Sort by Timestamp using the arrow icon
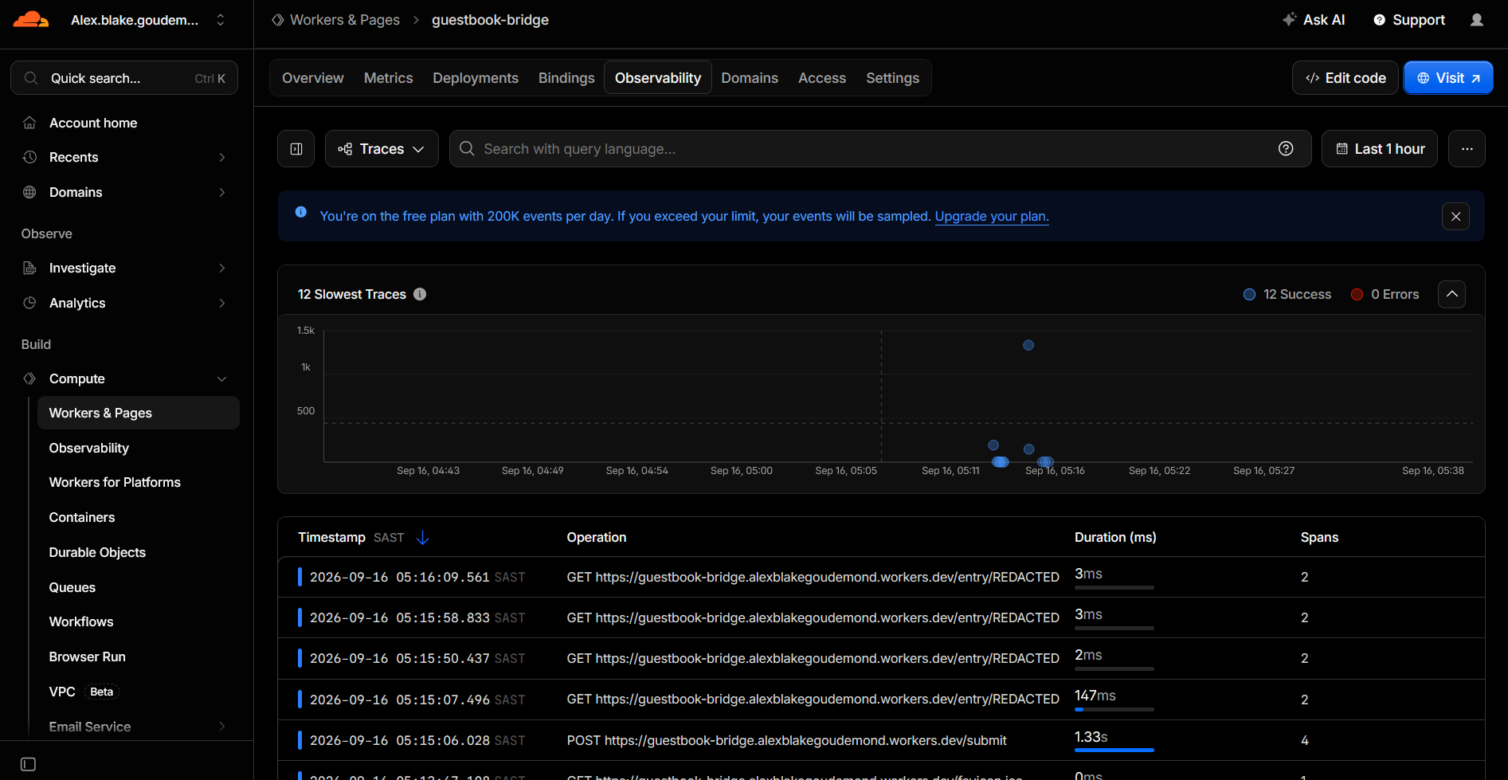Viewport: 1508px width, 780px height. click(423, 538)
